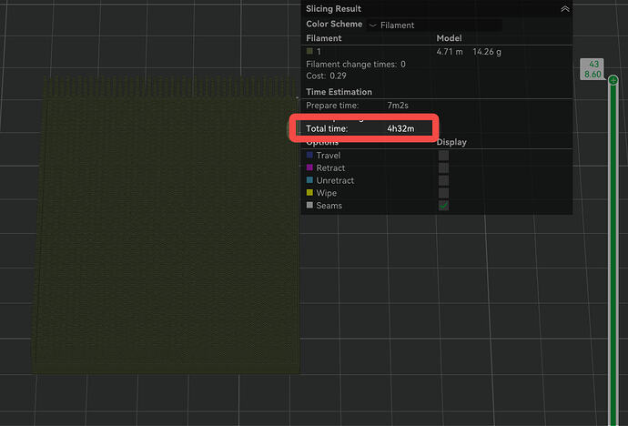Screen dimensions: 628x426
Task: Click the Display column header
Action: [x=451, y=142]
